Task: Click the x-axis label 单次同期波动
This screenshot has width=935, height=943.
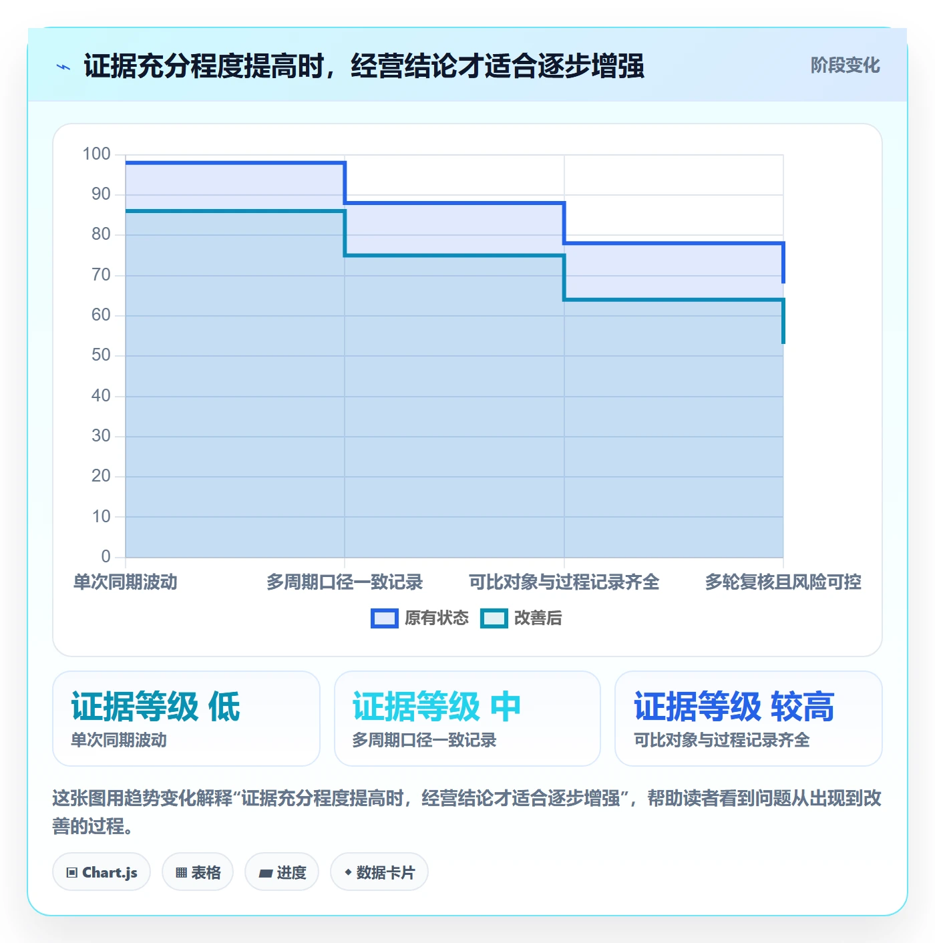Action: [126, 582]
